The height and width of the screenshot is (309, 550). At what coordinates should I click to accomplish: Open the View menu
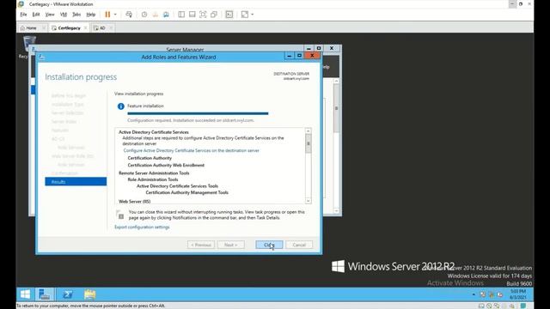[50, 15]
